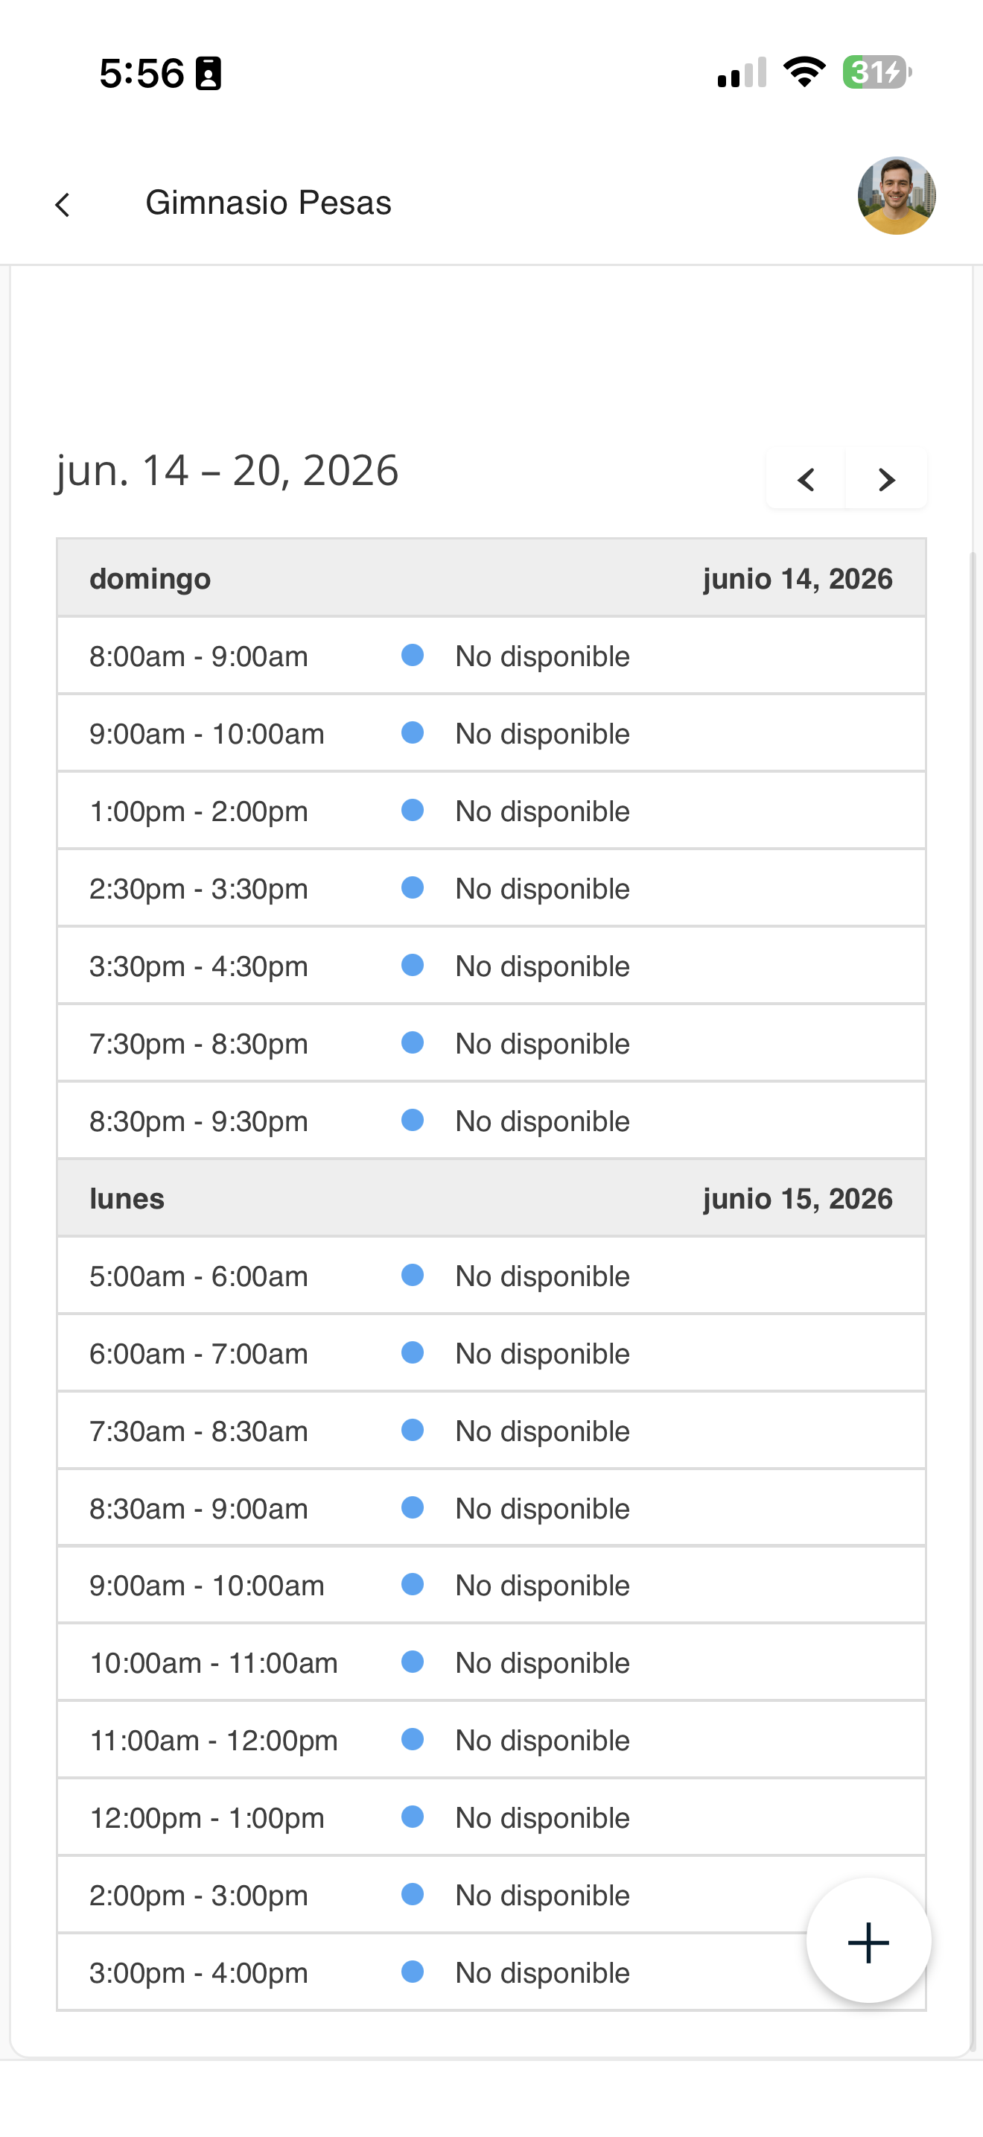
Task: Select lunes 11:00am - 12:00pm slot
Action: point(492,1740)
